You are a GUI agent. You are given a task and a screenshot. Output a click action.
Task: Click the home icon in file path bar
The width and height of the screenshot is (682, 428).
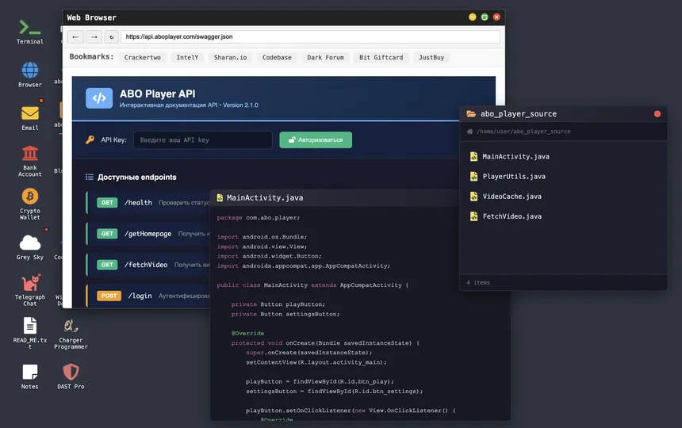coord(469,132)
